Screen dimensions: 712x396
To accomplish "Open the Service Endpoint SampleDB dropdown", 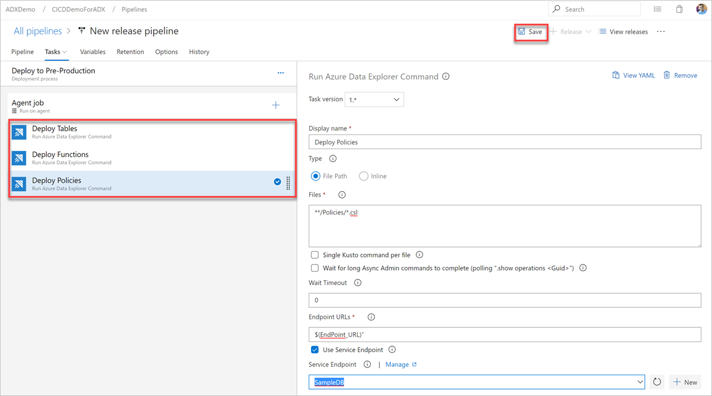I will (x=640, y=382).
